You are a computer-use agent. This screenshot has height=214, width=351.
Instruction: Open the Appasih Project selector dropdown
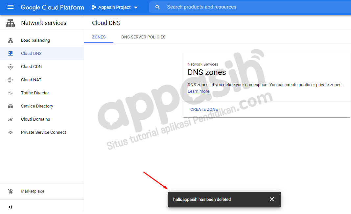click(x=115, y=7)
